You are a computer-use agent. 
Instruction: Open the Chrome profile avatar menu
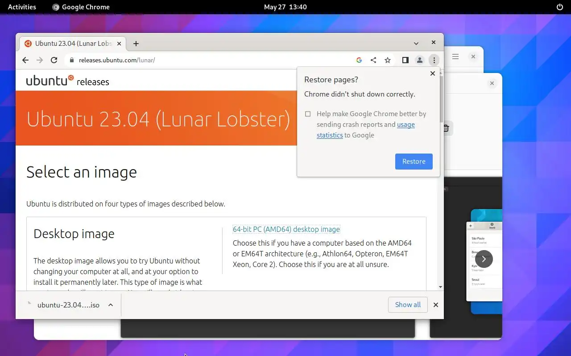[x=419, y=60]
